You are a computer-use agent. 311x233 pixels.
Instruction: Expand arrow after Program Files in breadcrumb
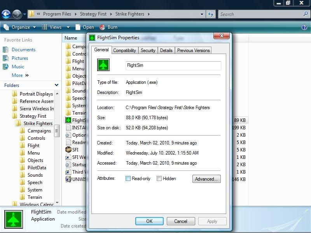tap(75, 14)
